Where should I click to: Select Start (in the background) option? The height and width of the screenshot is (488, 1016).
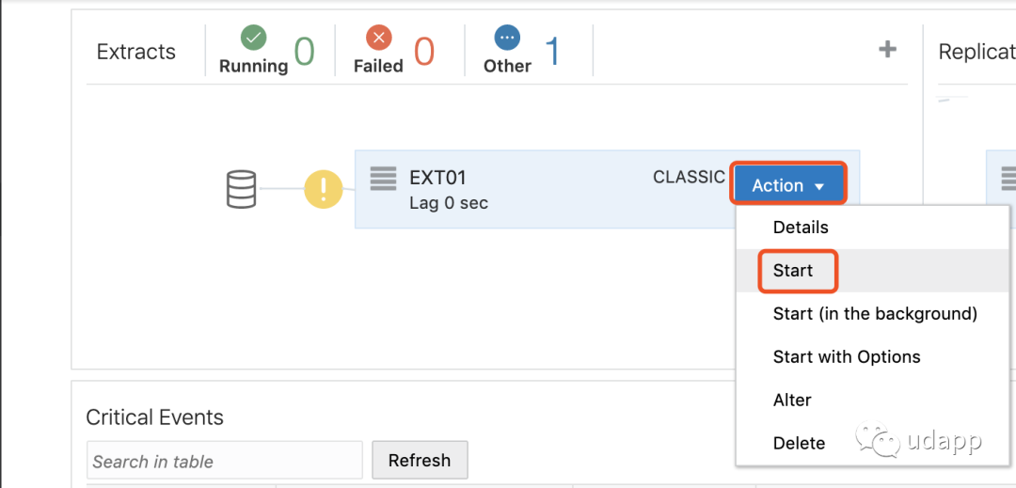coord(875,314)
